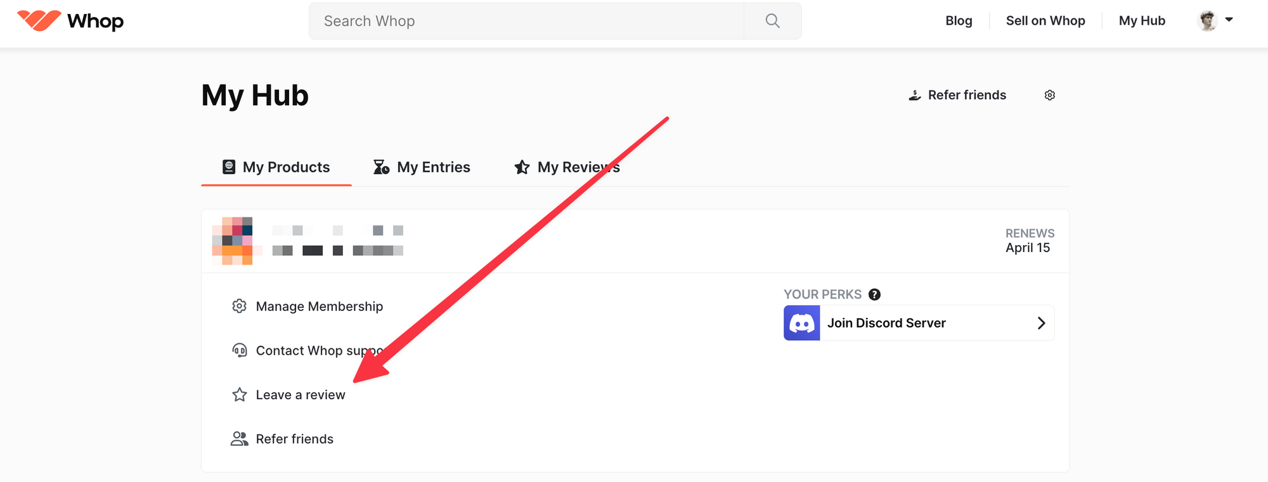
Task: Open hub settings gear icon
Action: [1050, 95]
